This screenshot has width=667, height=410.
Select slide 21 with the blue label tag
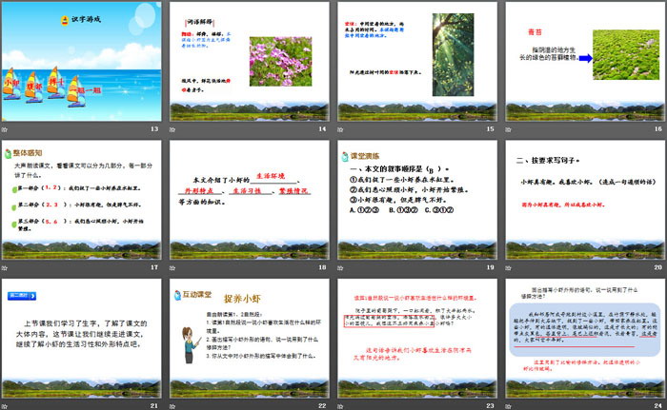81,339
